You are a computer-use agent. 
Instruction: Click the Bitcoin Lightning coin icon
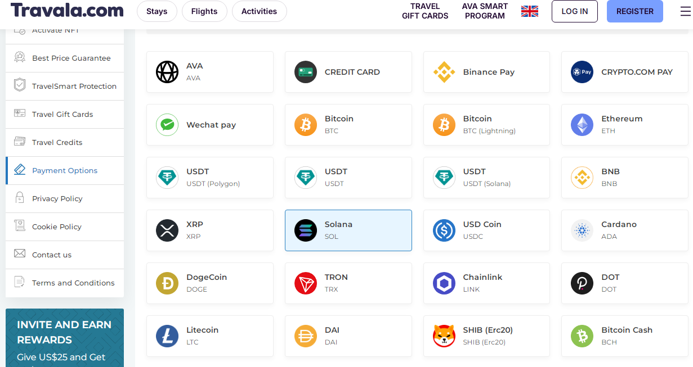[444, 125]
